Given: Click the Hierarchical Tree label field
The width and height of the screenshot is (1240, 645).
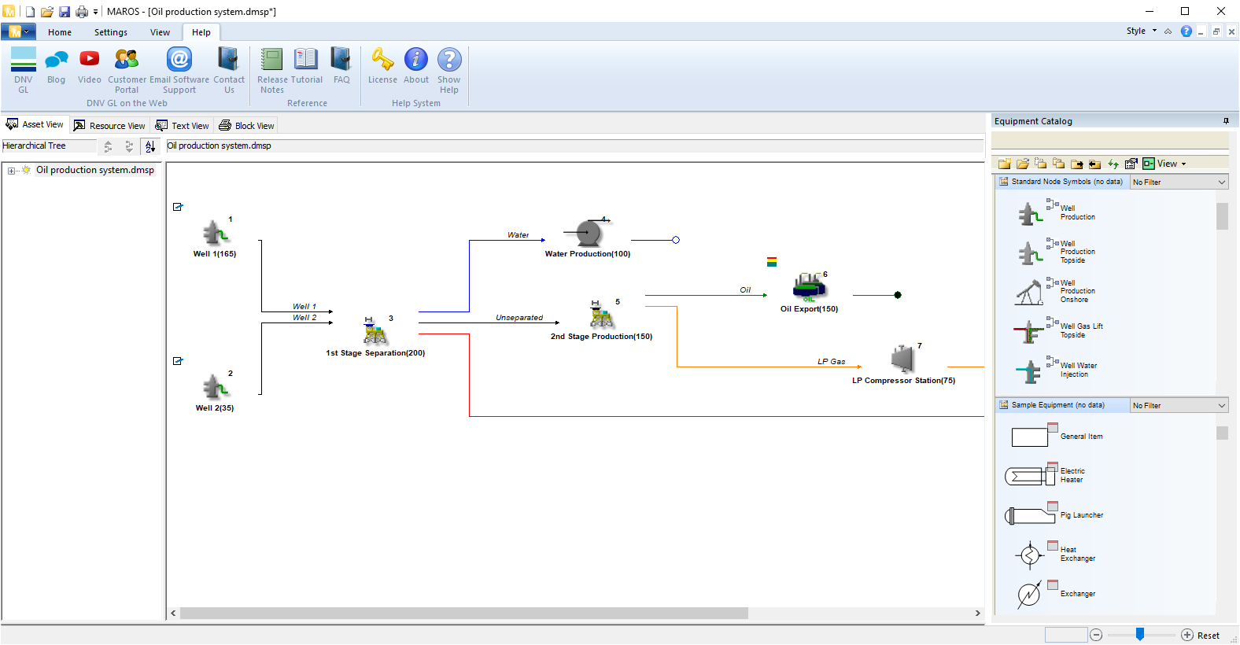Looking at the screenshot, I should click(x=49, y=146).
